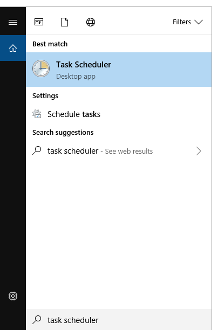Open the Schedule tasks settings result
218x330 pixels.
tap(119, 114)
